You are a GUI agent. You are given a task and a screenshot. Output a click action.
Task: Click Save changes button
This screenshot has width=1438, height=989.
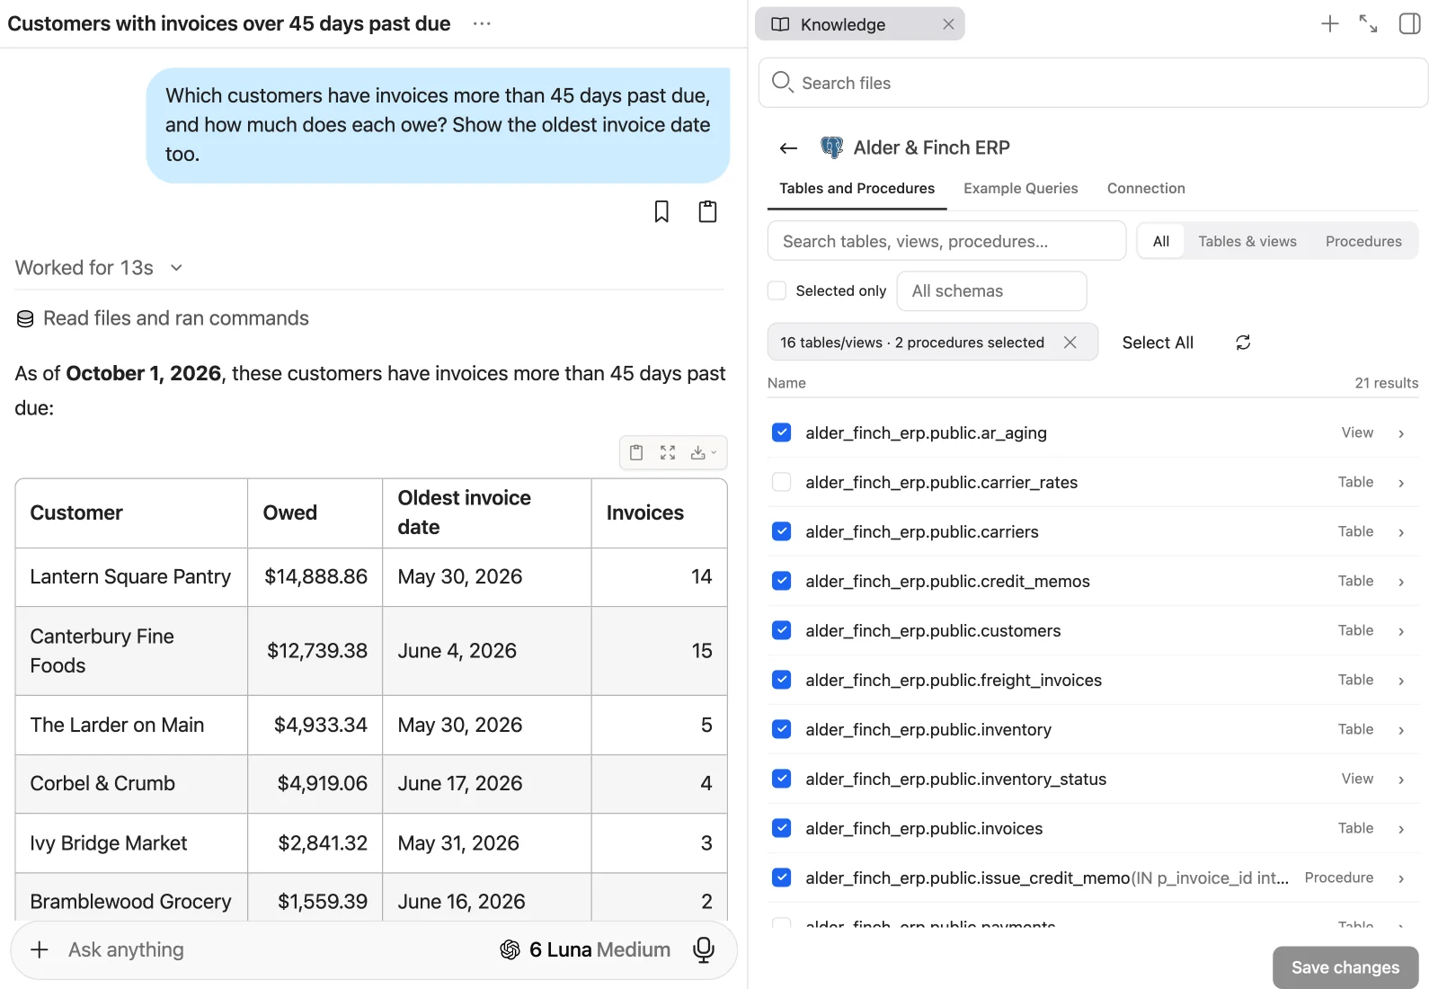1345,967
